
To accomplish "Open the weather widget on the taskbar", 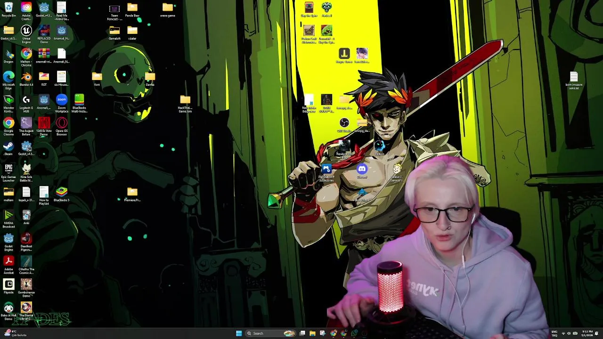I will click(x=15, y=333).
